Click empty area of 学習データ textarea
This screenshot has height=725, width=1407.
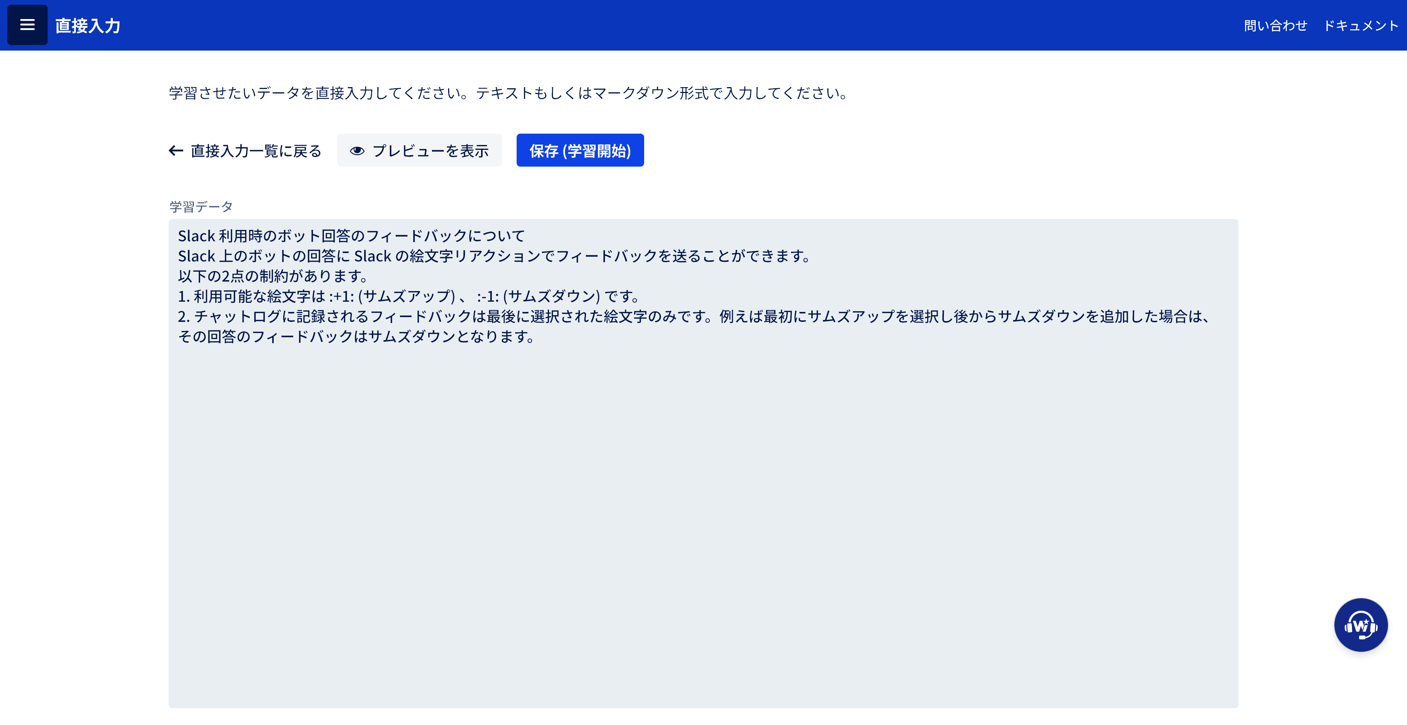(702, 518)
